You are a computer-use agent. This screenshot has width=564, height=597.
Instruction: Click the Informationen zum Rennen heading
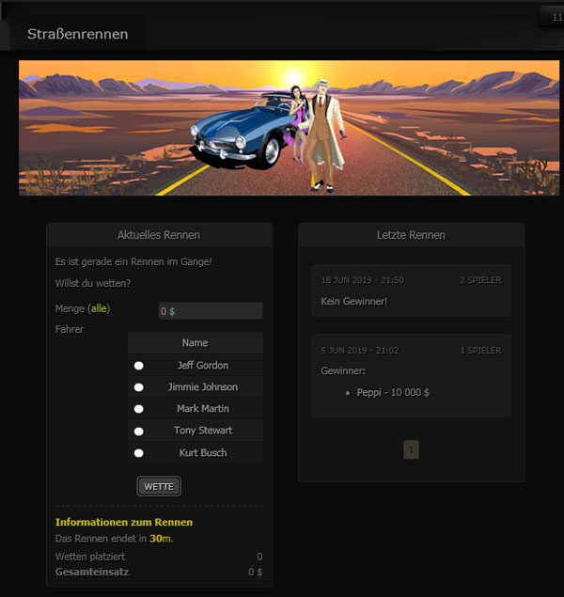[124, 522]
